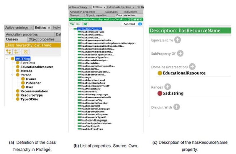
Task: Click the Owner class circle icon
Action: click(x=23, y=79)
